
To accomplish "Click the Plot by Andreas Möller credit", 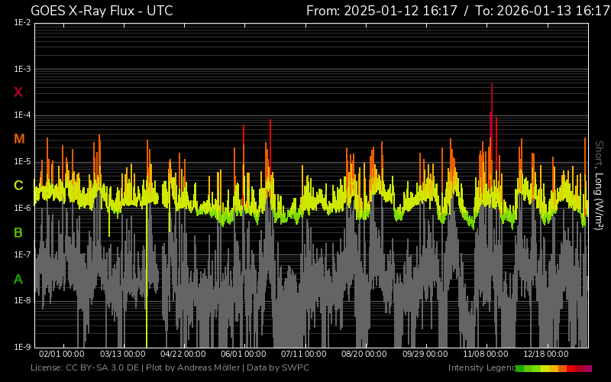I will tap(191, 368).
